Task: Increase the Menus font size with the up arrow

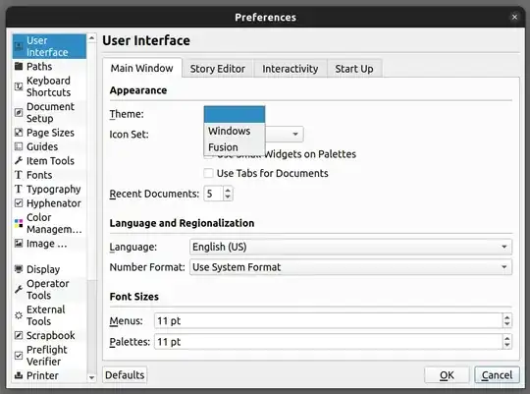Action: click(x=506, y=317)
